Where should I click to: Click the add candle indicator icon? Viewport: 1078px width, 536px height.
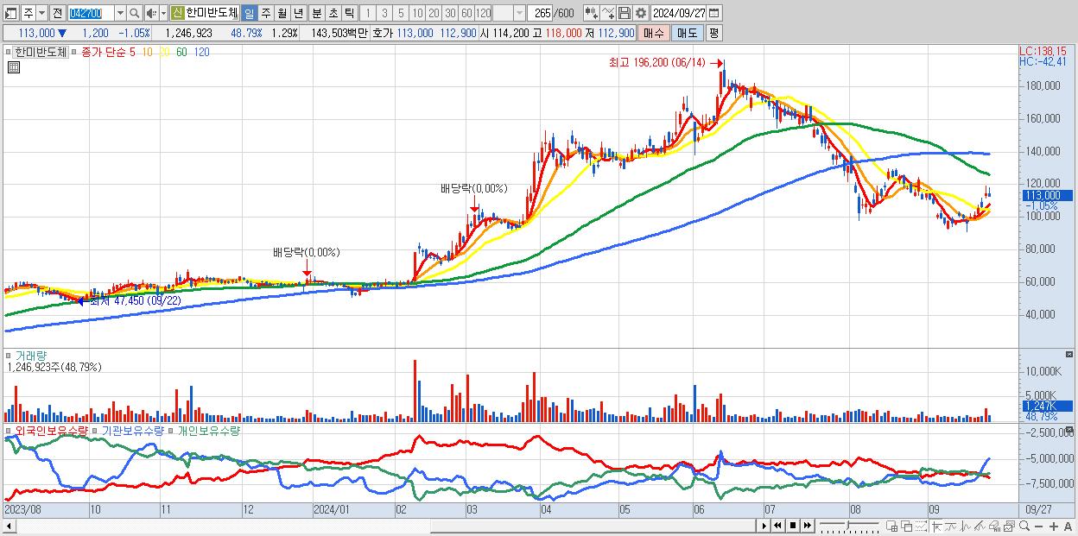(591, 13)
